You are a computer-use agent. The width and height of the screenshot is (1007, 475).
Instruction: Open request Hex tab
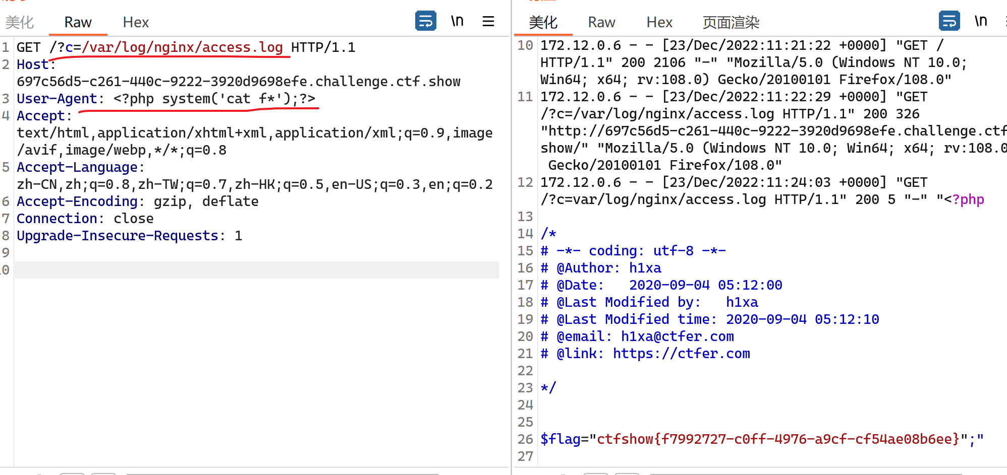tap(136, 22)
